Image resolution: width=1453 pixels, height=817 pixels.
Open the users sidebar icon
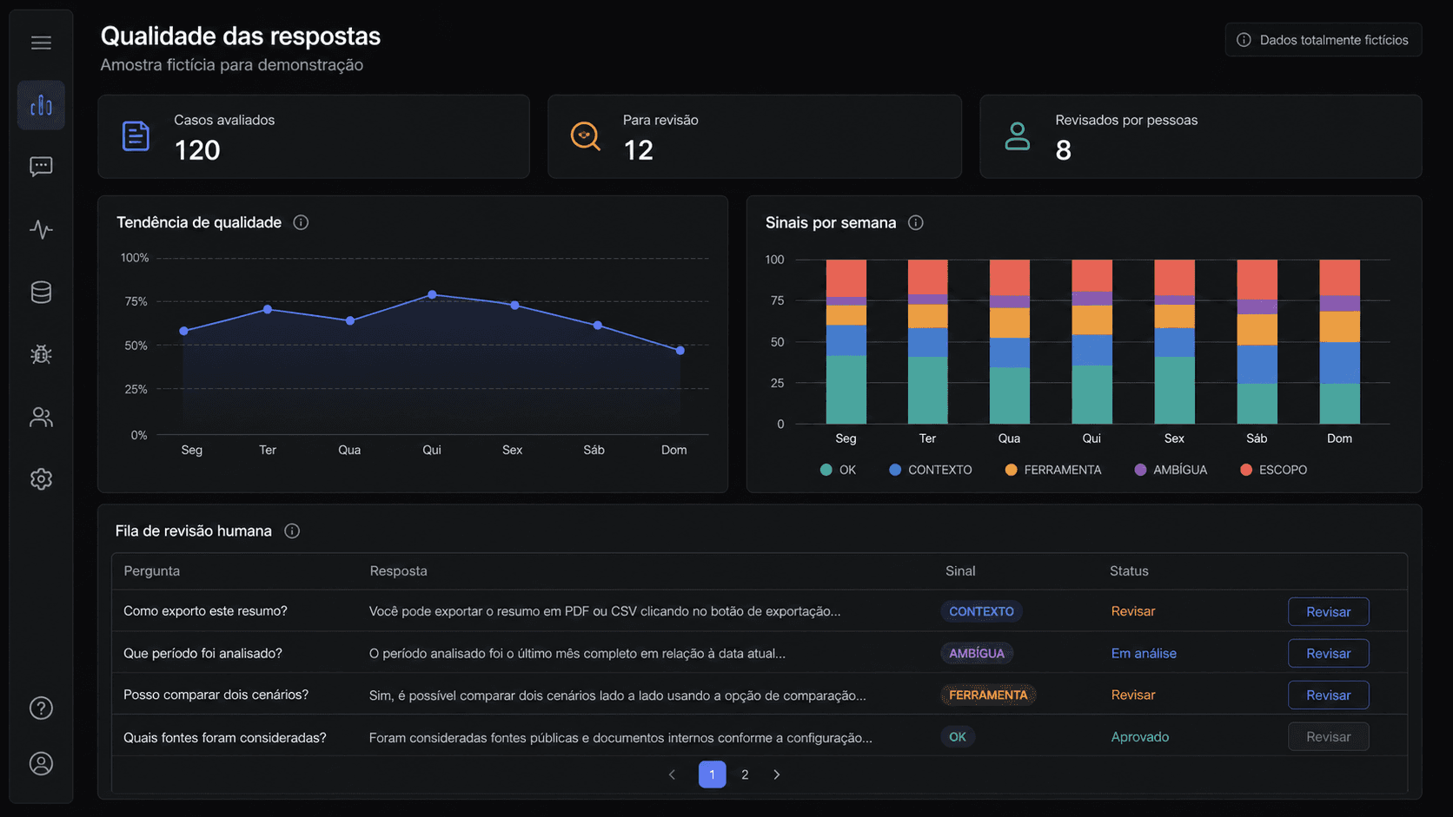(x=41, y=417)
